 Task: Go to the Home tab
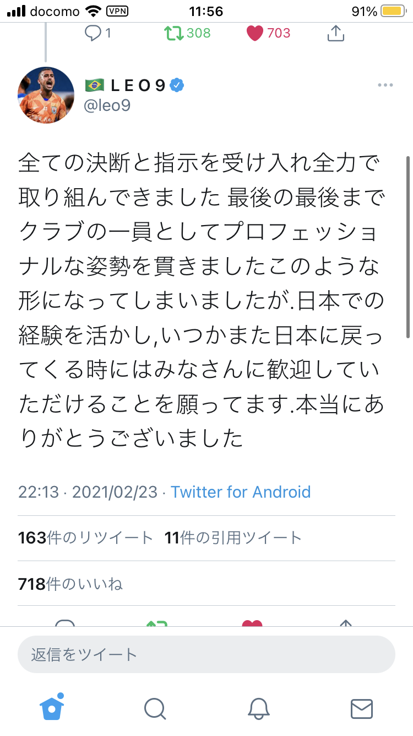click(52, 708)
